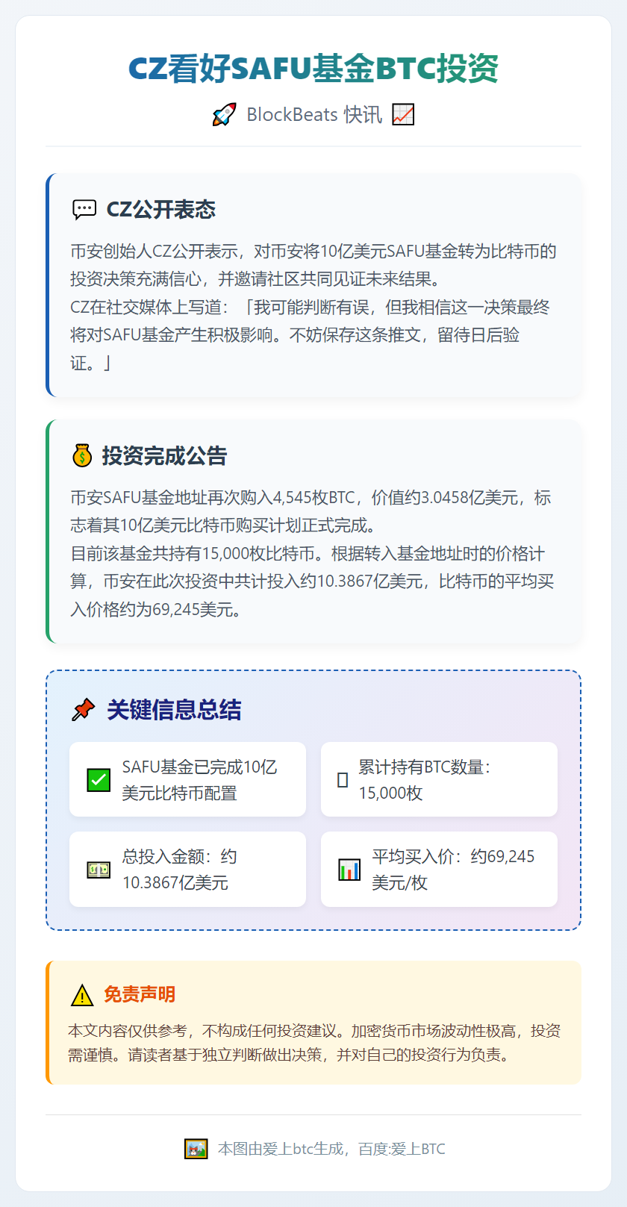Click the speech bubble icon beside CZ公开表态
This screenshot has width=627, height=1207.
tap(84, 210)
